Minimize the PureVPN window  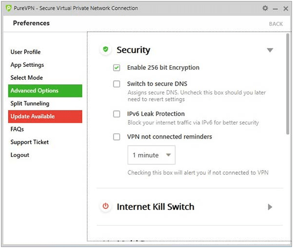tap(275, 9)
